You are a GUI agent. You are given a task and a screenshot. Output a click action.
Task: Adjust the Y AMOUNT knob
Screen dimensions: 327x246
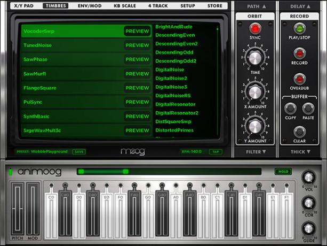[x=255, y=126]
